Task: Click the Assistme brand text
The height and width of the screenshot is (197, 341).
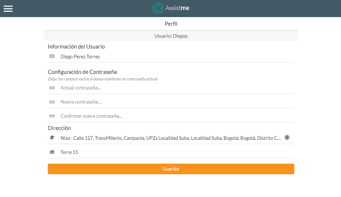Action: pyautogui.click(x=177, y=8)
